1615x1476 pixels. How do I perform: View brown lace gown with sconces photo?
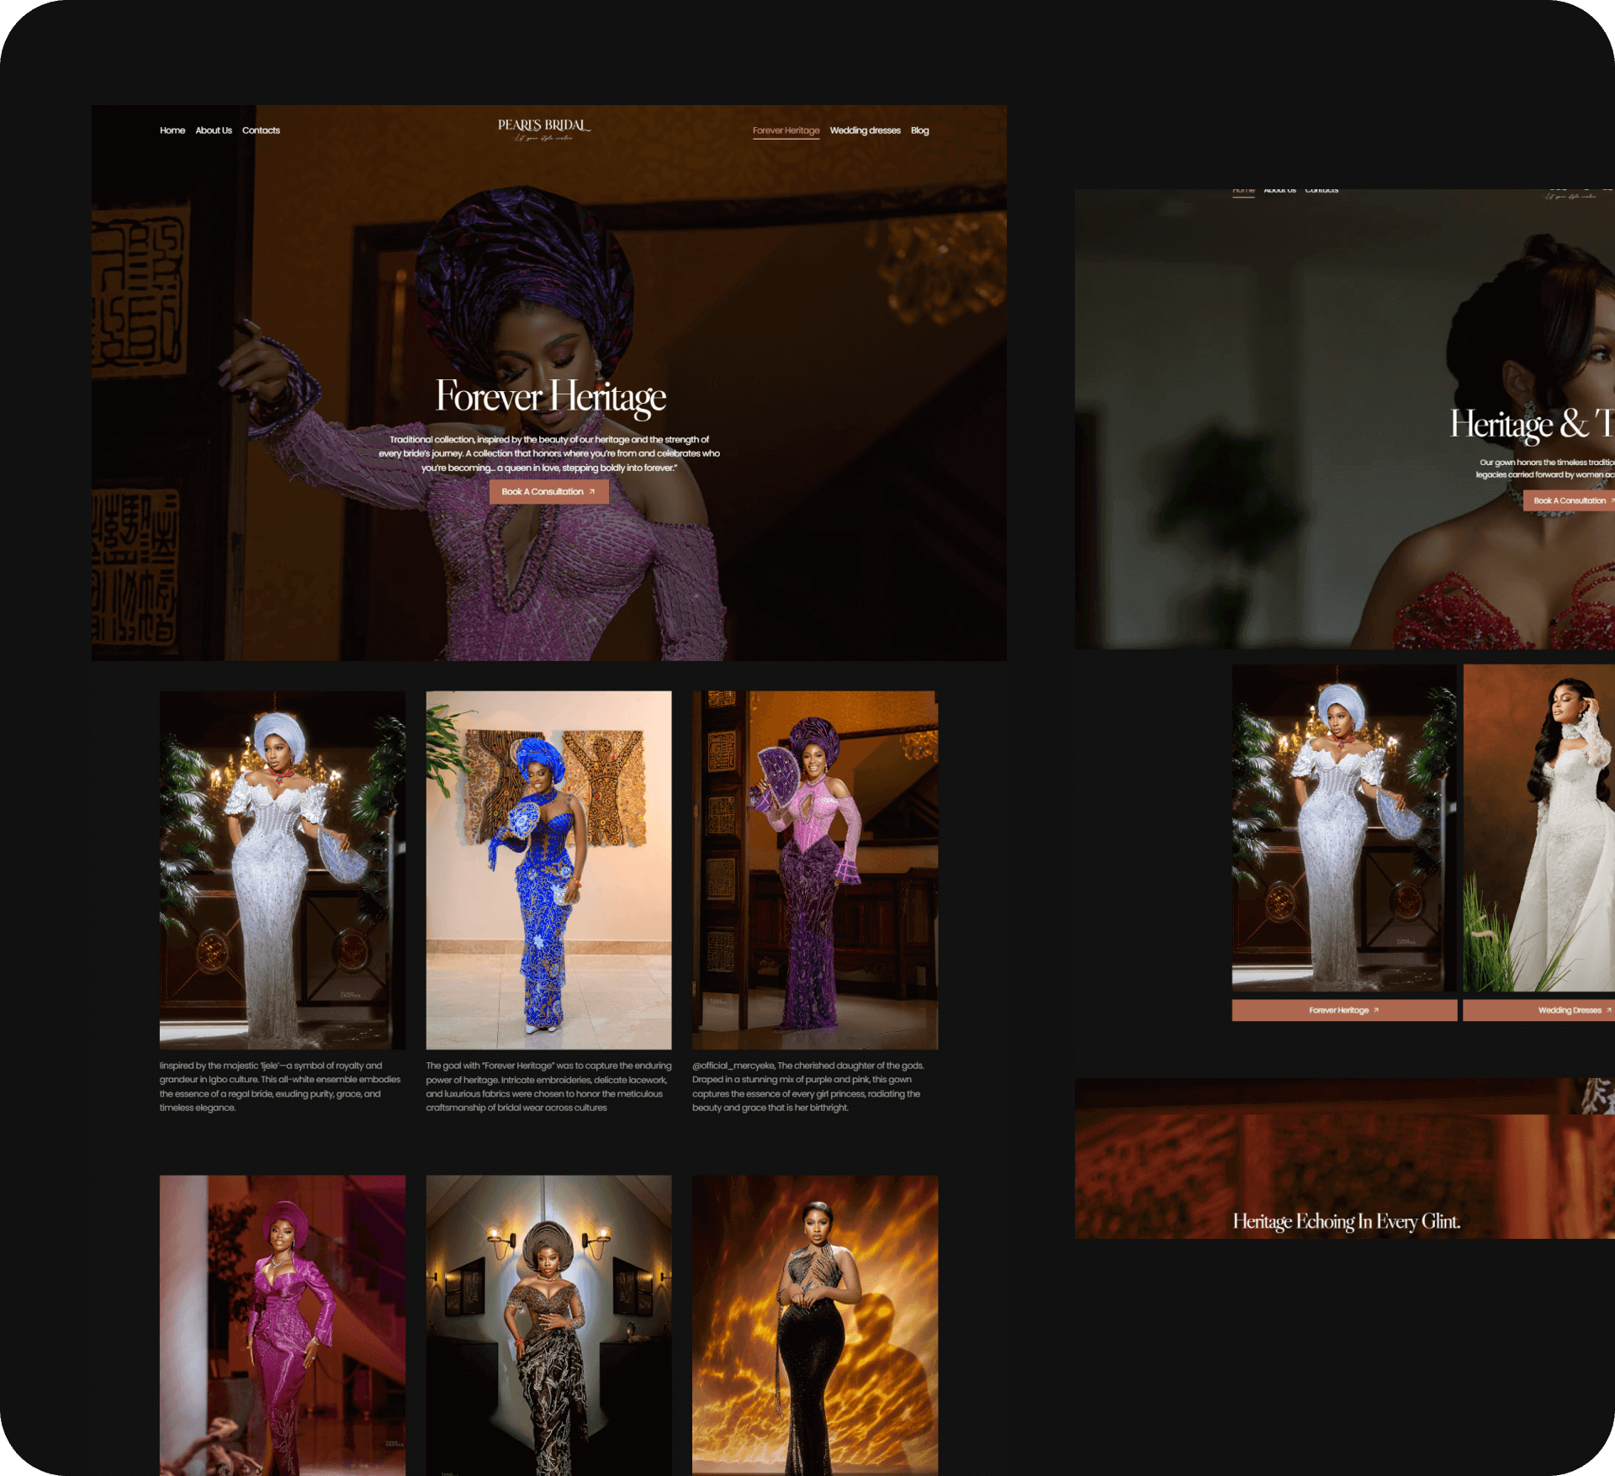[548, 1324]
